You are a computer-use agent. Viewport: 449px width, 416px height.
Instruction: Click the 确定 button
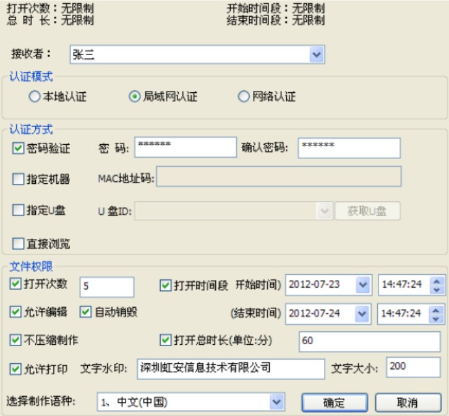(334, 402)
